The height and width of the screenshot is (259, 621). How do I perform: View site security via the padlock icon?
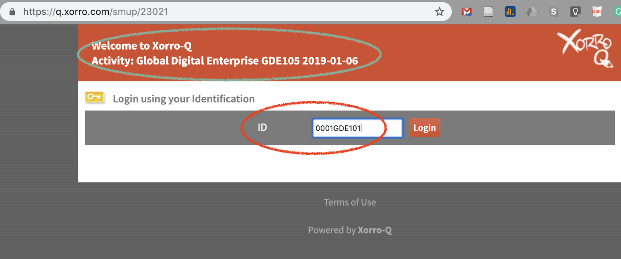point(12,12)
